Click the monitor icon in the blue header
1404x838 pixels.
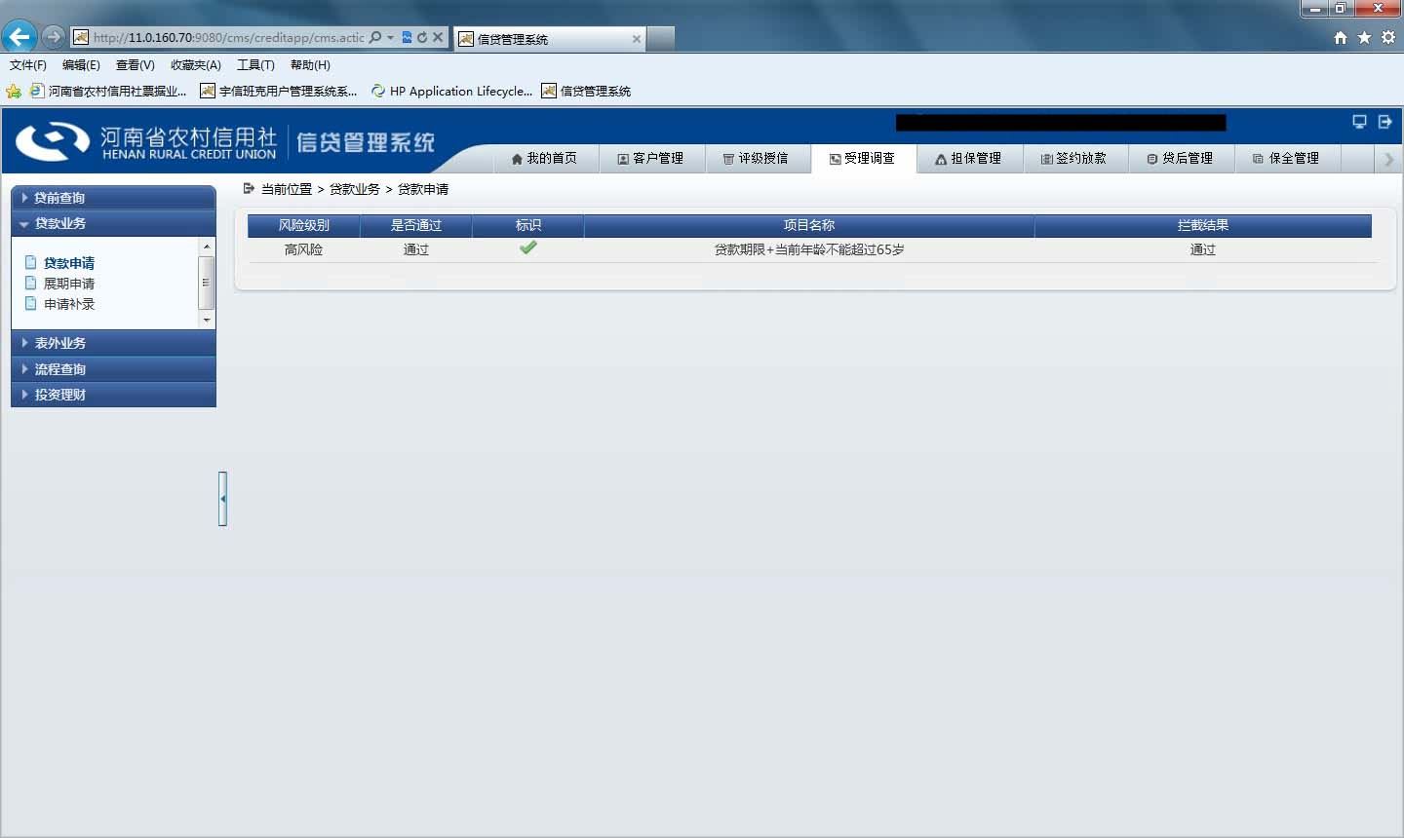(1359, 122)
